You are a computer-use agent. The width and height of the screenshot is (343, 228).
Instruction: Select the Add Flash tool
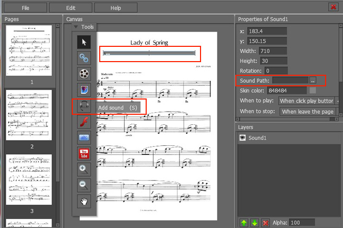pyautogui.click(x=84, y=122)
